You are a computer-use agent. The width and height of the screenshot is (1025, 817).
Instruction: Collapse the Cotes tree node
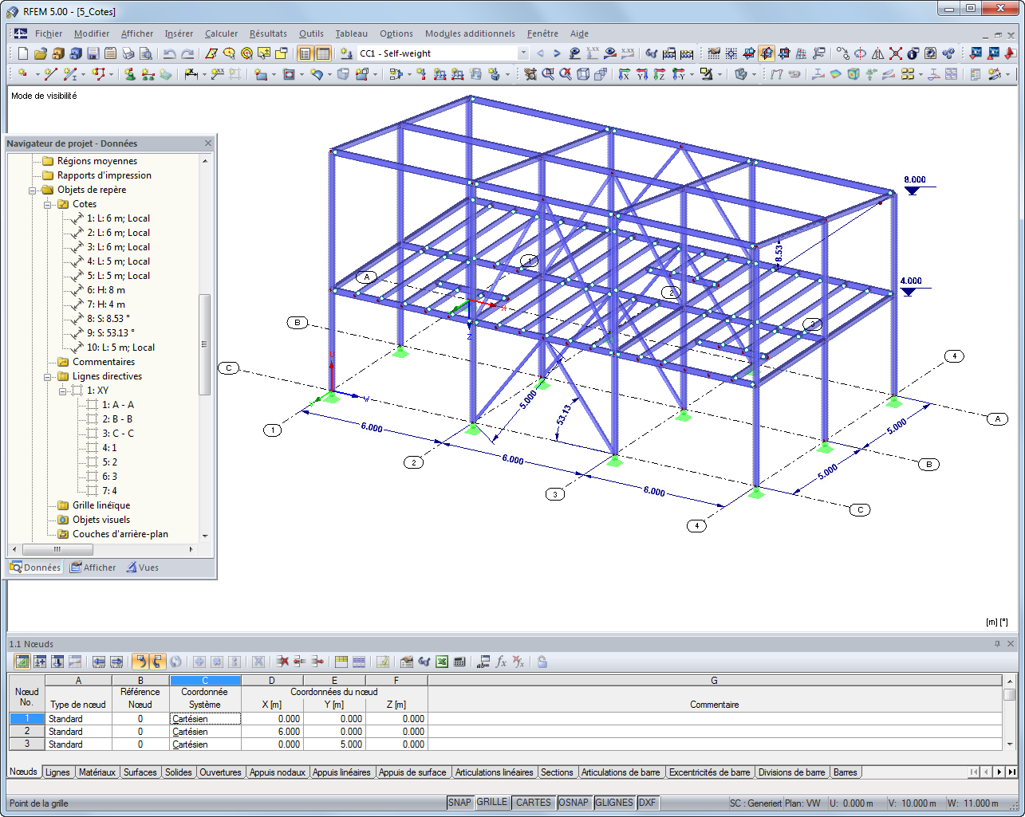tap(48, 205)
